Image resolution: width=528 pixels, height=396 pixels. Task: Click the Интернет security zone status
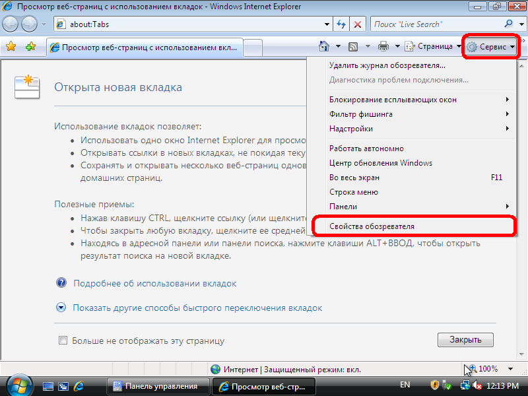pos(286,370)
